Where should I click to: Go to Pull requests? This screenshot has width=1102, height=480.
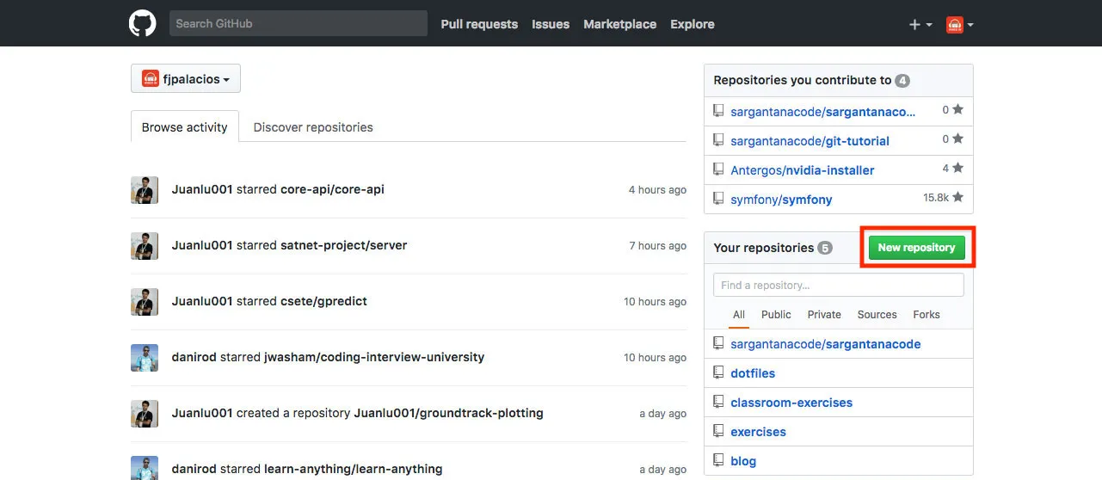pyautogui.click(x=479, y=24)
